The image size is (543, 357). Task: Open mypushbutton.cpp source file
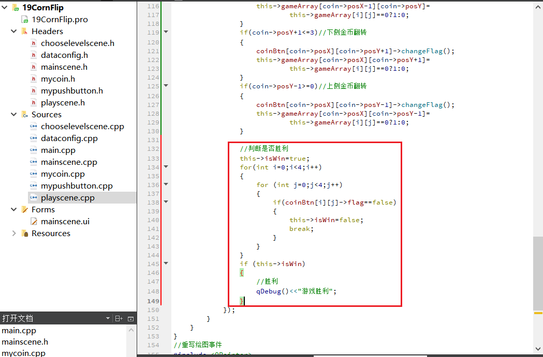77,186
